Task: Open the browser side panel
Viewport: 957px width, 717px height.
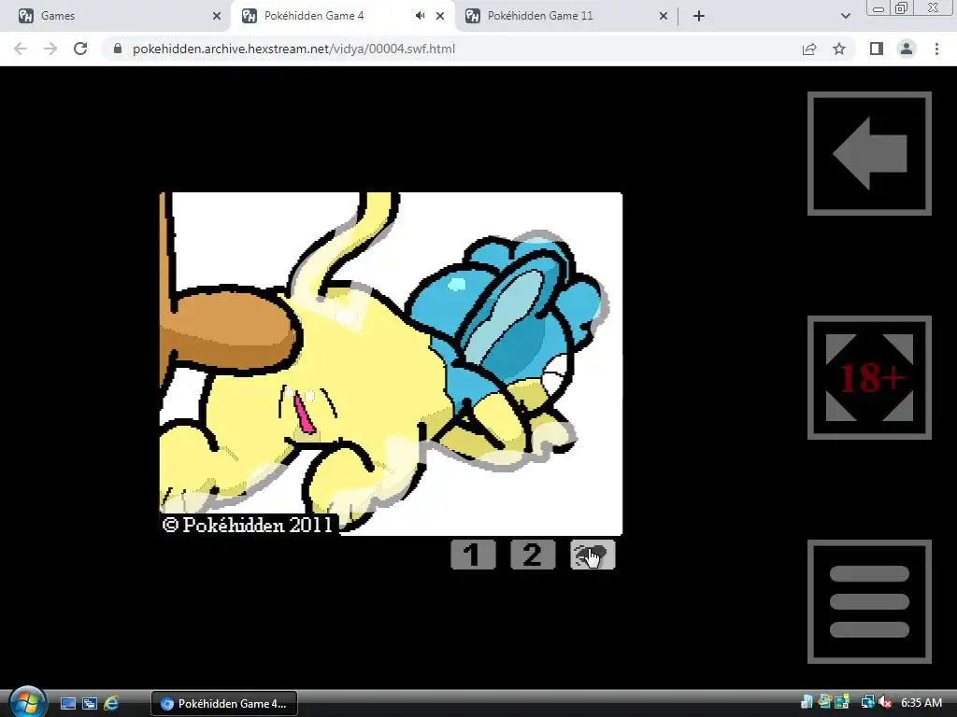Action: tap(877, 49)
